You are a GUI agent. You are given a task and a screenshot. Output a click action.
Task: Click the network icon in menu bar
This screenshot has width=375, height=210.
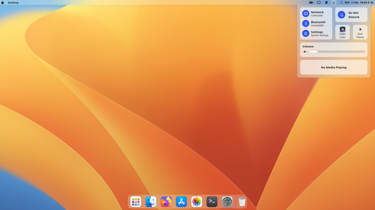click(319, 2)
